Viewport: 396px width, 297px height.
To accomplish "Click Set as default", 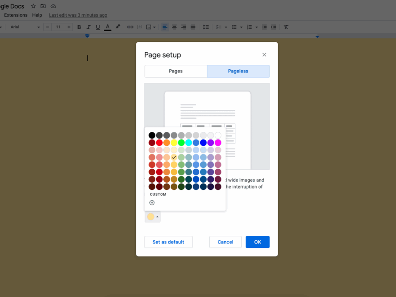I will pyautogui.click(x=168, y=242).
